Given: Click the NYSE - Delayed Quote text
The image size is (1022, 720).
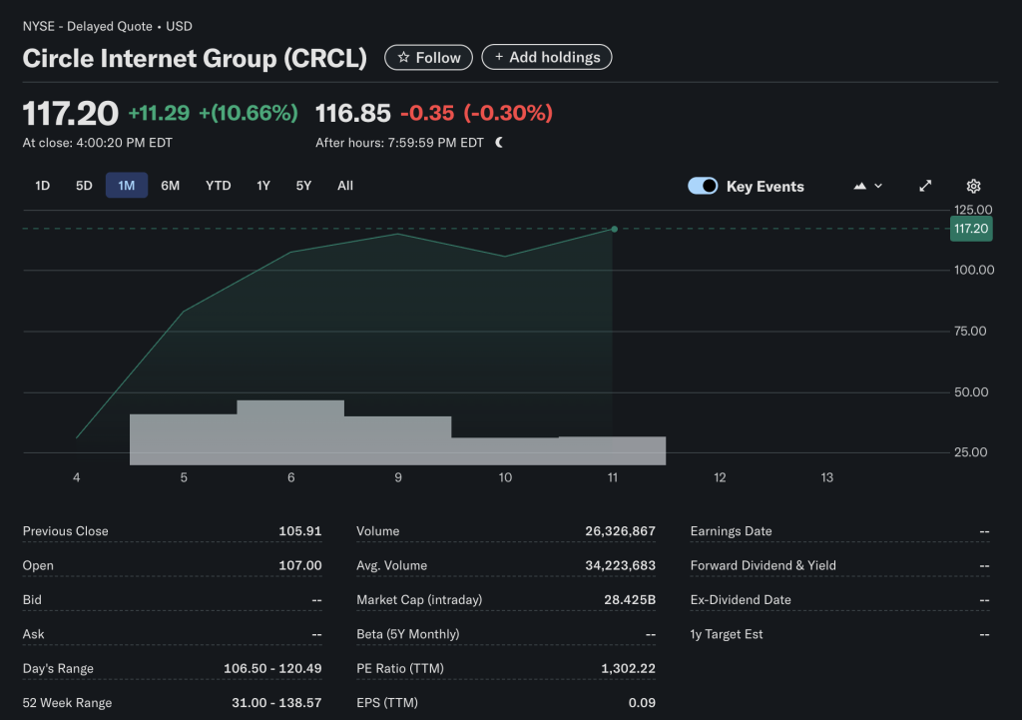Looking at the screenshot, I should click(88, 26).
